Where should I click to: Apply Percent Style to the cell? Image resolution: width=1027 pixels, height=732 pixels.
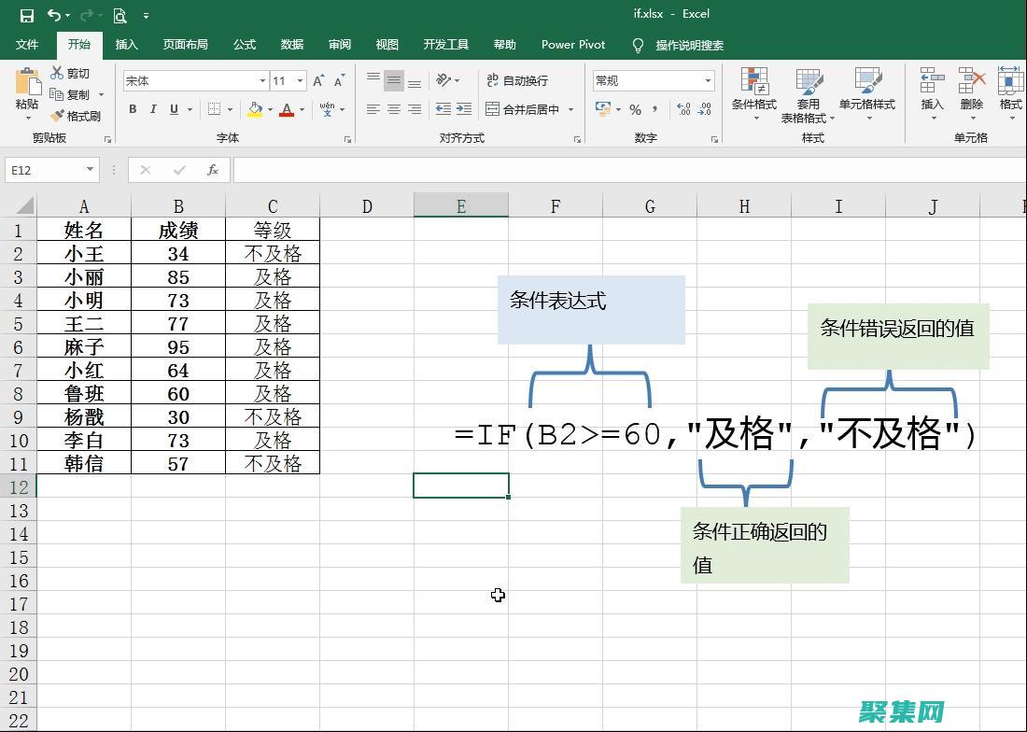(x=636, y=109)
